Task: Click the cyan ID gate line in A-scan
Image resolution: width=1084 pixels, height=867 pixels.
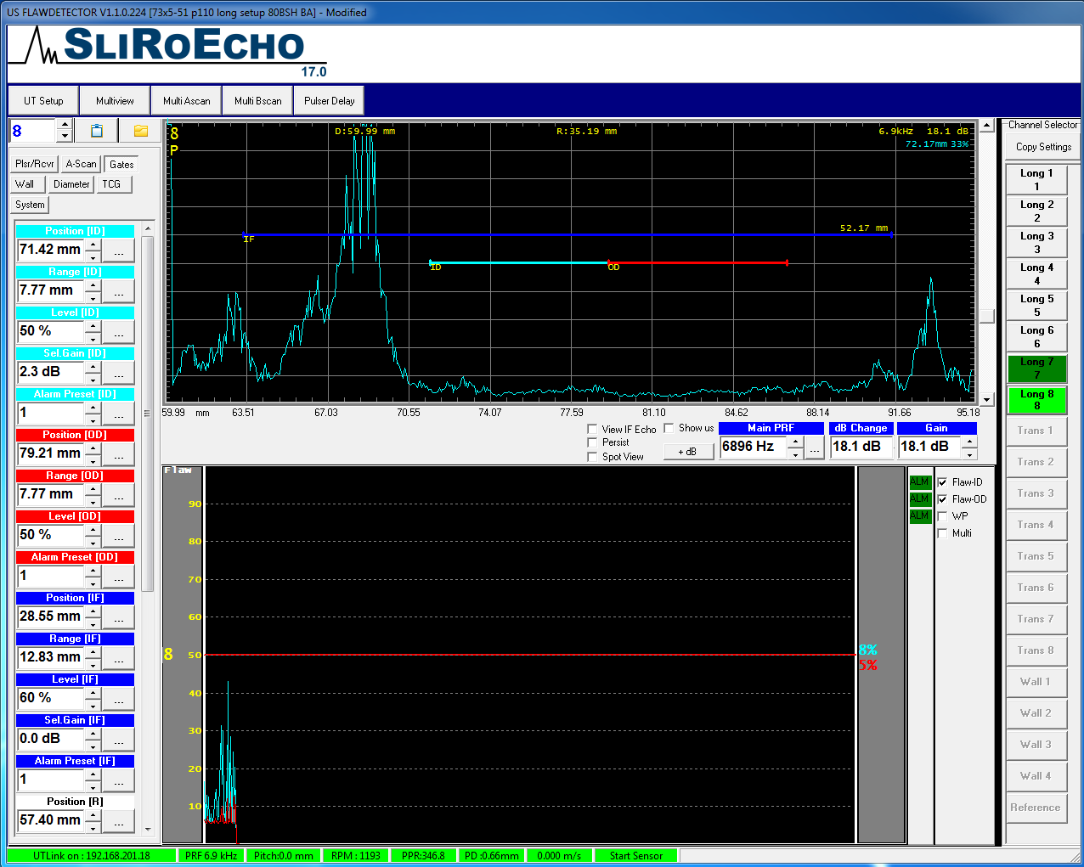Action: [519, 262]
